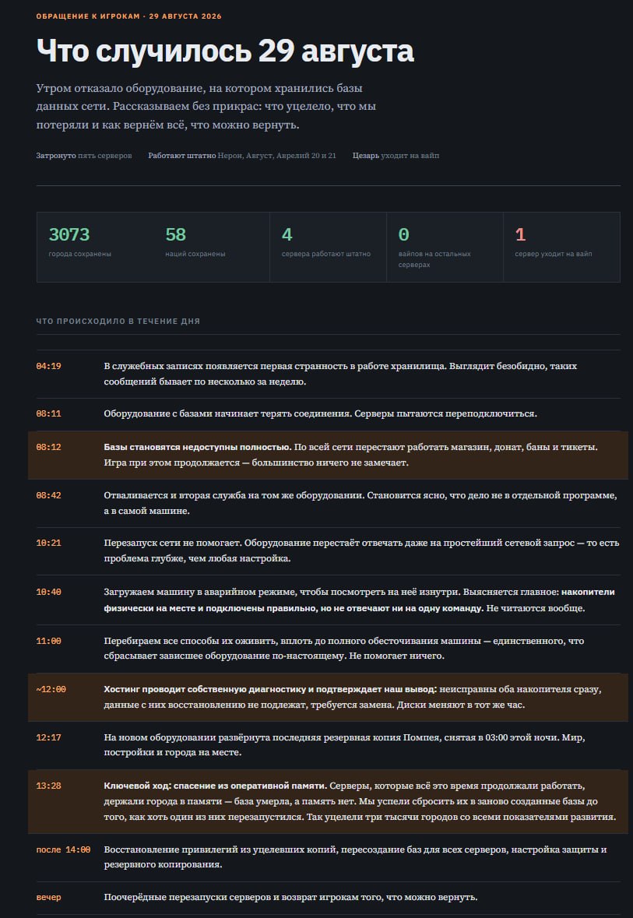The width and height of the screenshot is (633, 918).
Task: Select the '4' servers working stat
Action: click(287, 235)
